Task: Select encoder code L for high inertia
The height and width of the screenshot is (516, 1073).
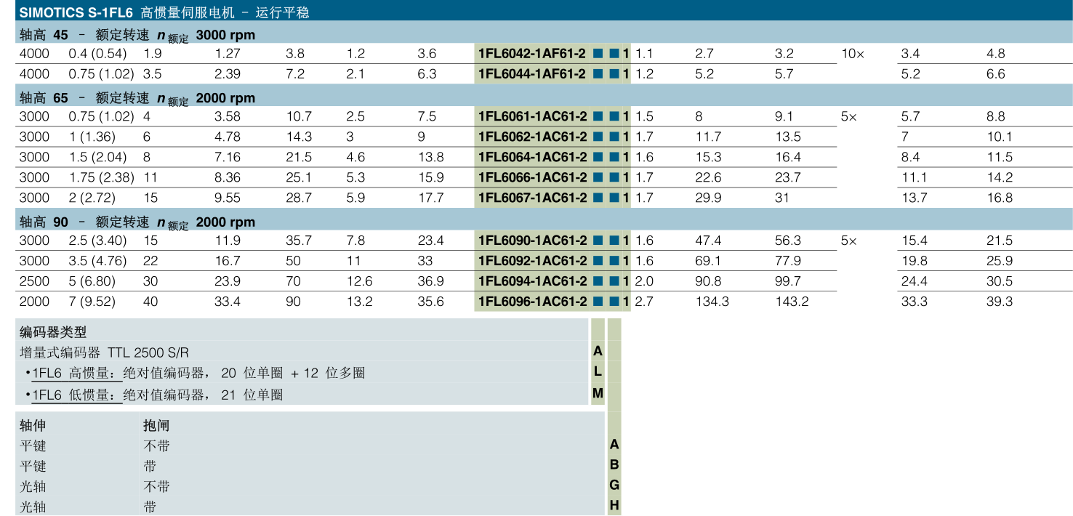Action: coord(598,372)
